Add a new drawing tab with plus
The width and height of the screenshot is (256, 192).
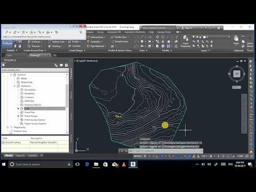coord(55,55)
